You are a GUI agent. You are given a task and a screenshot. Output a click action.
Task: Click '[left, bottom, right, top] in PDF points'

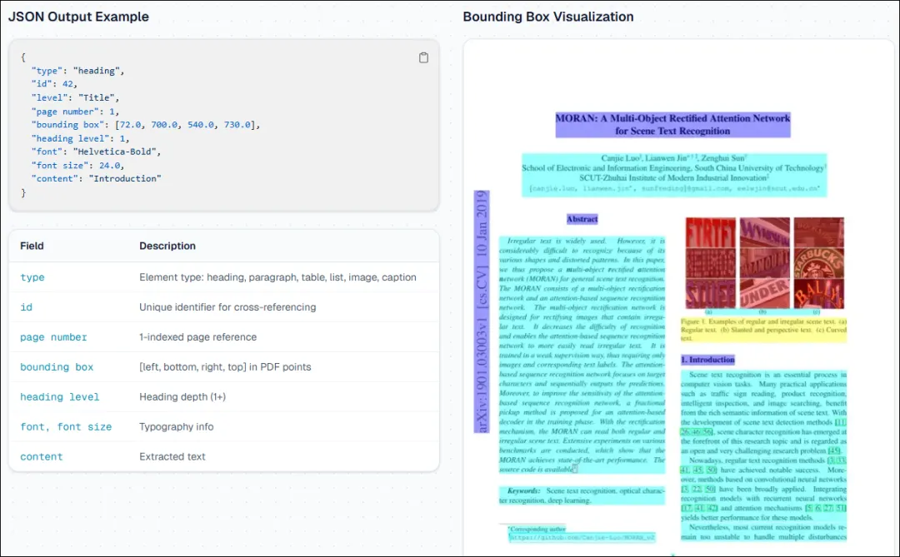point(225,366)
